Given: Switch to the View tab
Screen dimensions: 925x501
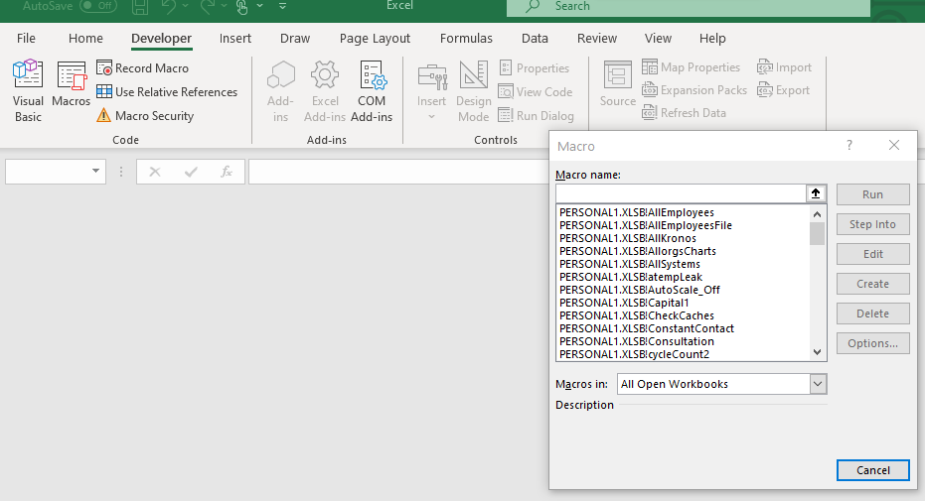Looking at the screenshot, I should [658, 39].
